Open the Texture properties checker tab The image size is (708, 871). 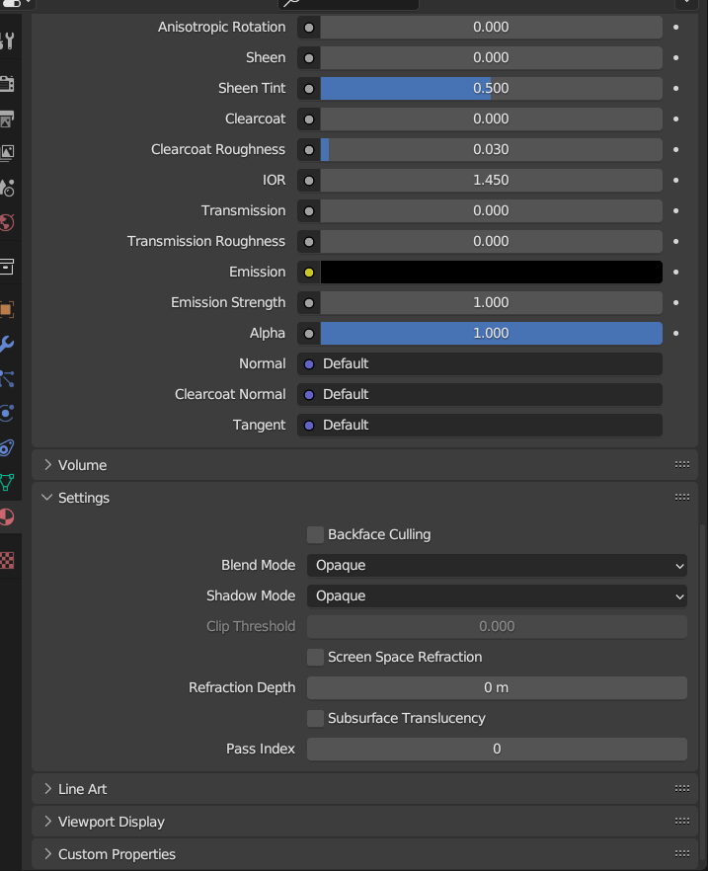(7, 560)
